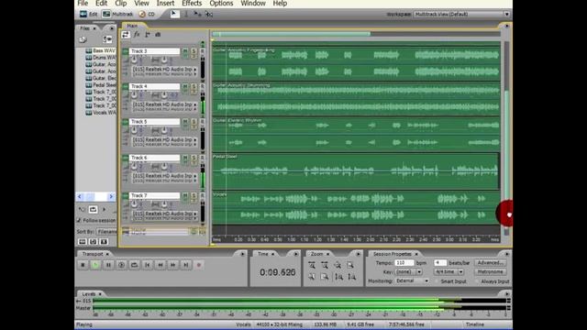Screen dimensions: 587x330
Task: Open the Options menu
Action: point(221,4)
